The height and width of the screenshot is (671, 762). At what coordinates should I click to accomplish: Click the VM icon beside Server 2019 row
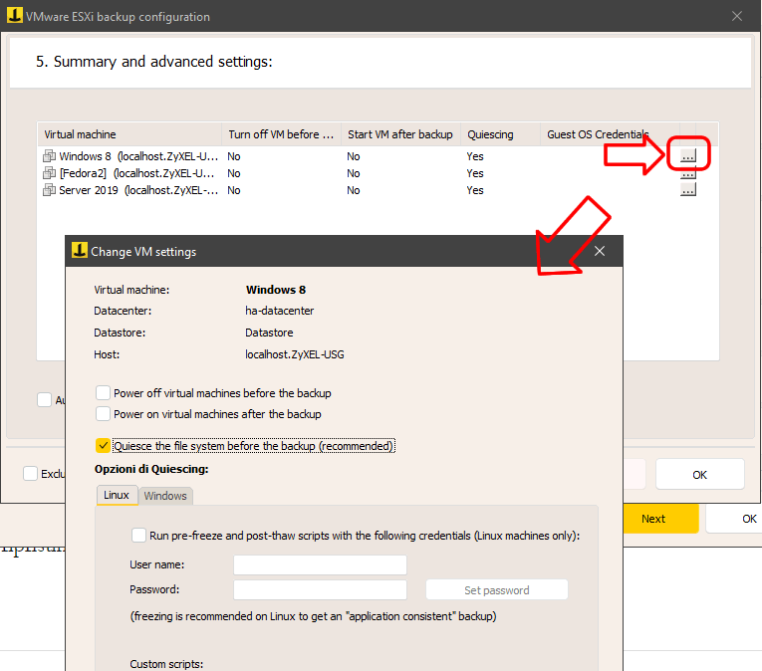click(49, 190)
